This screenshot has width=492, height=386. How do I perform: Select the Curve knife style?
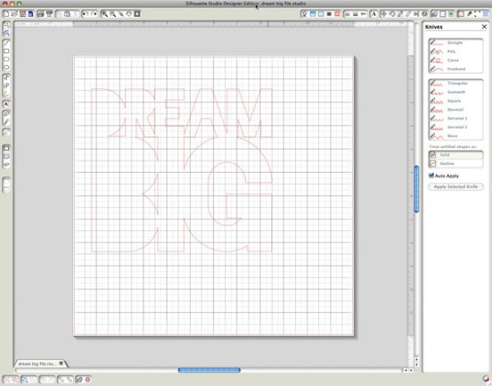456,60
